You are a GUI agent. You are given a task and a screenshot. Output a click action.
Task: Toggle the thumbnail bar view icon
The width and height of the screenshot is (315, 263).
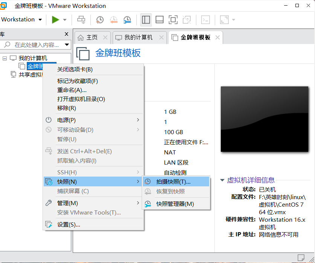[159, 20]
